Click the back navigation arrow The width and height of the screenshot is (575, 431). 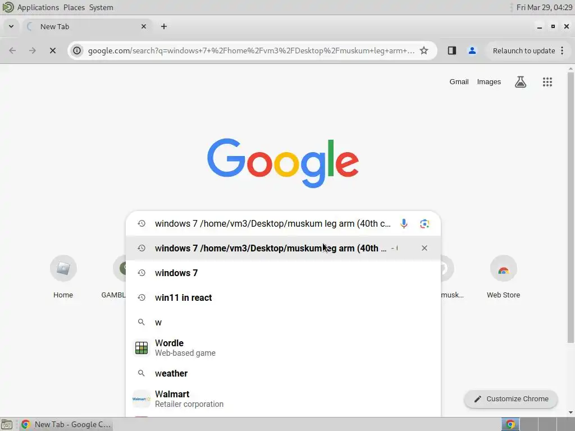[x=12, y=51]
